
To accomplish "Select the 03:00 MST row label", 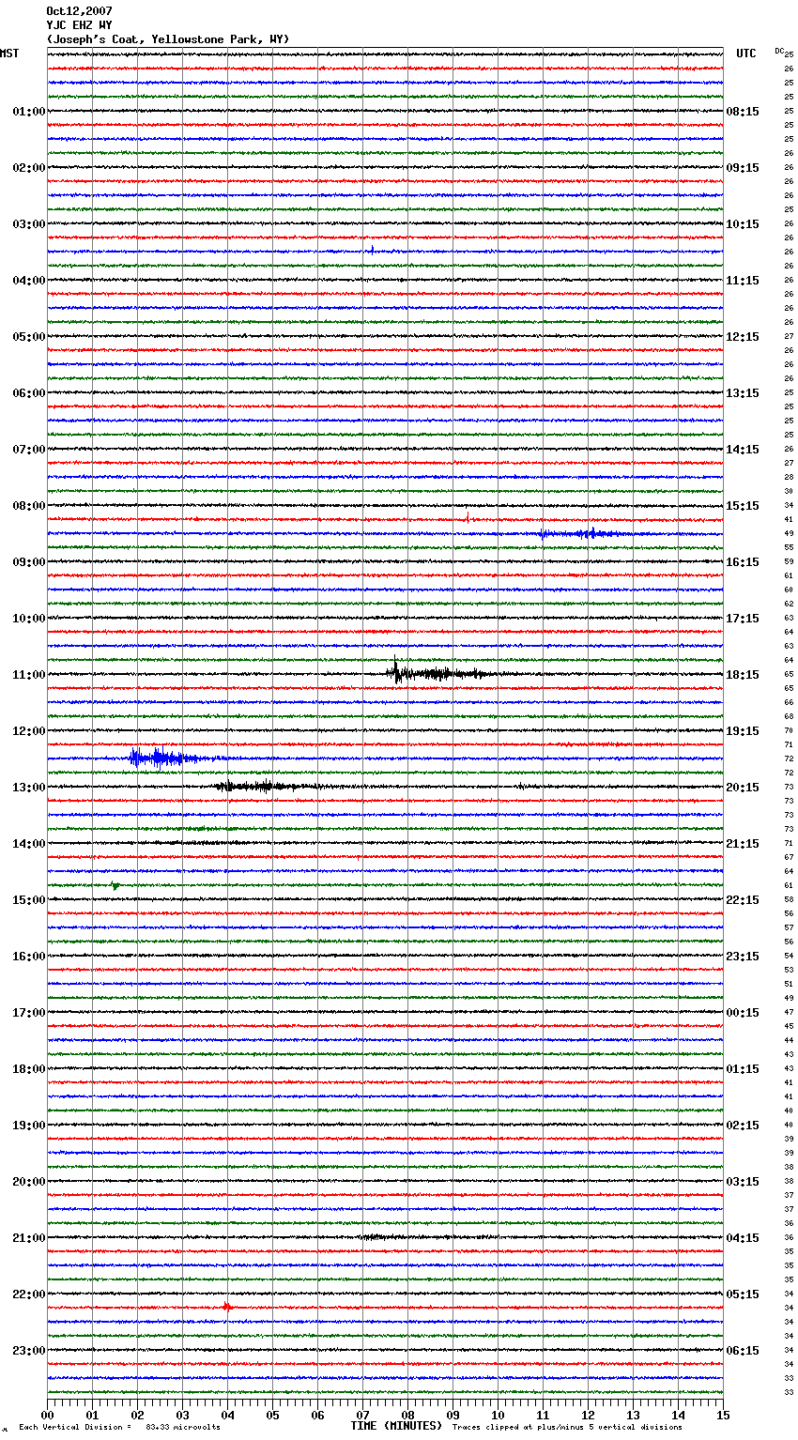I will [x=29, y=224].
